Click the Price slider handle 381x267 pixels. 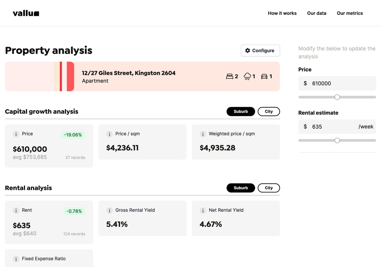coord(337,97)
